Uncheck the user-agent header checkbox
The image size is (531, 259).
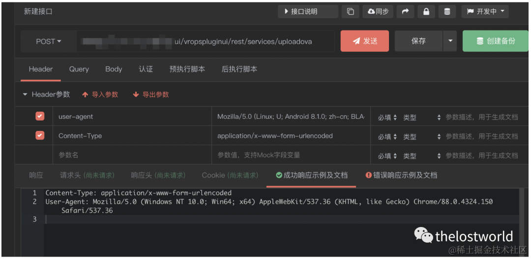pyautogui.click(x=40, y=116)
